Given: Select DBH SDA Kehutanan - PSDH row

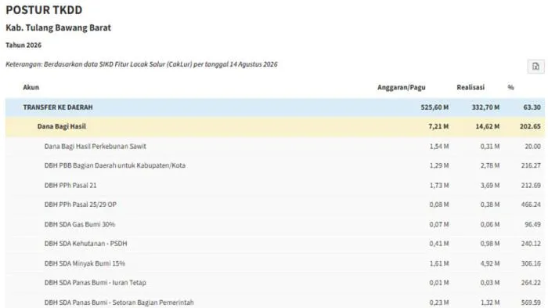Looking at the screenshot, I should pos(275,244).
